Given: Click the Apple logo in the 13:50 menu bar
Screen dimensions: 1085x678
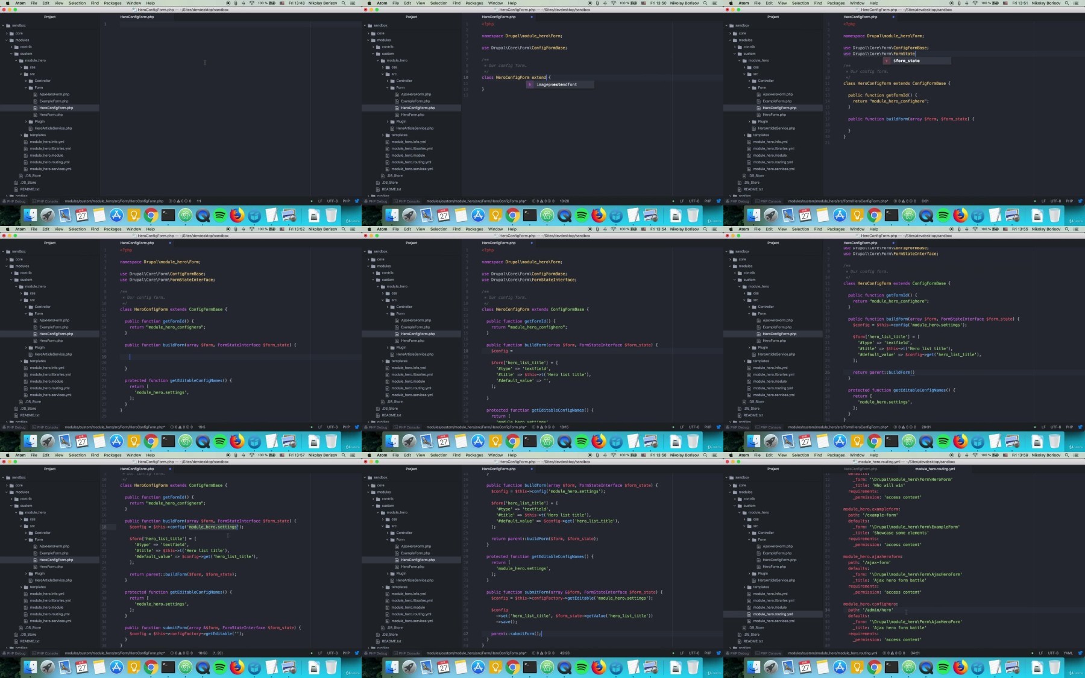Looking at the screenshot, I should pyautogui.click(x=369, y=3).
